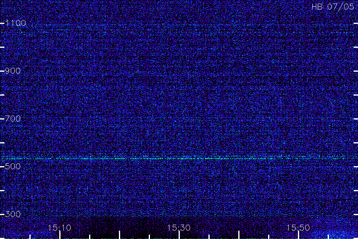Click the 500 frequency axis label
Viewport: 358px width, 239px height.
[13, 166]
